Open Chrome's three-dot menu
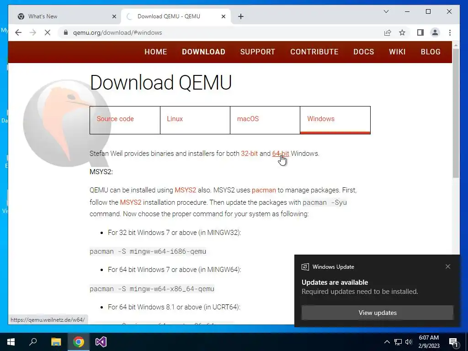This screenshot has width=468, height=351. pyautogui.click(x=450, y=32)
